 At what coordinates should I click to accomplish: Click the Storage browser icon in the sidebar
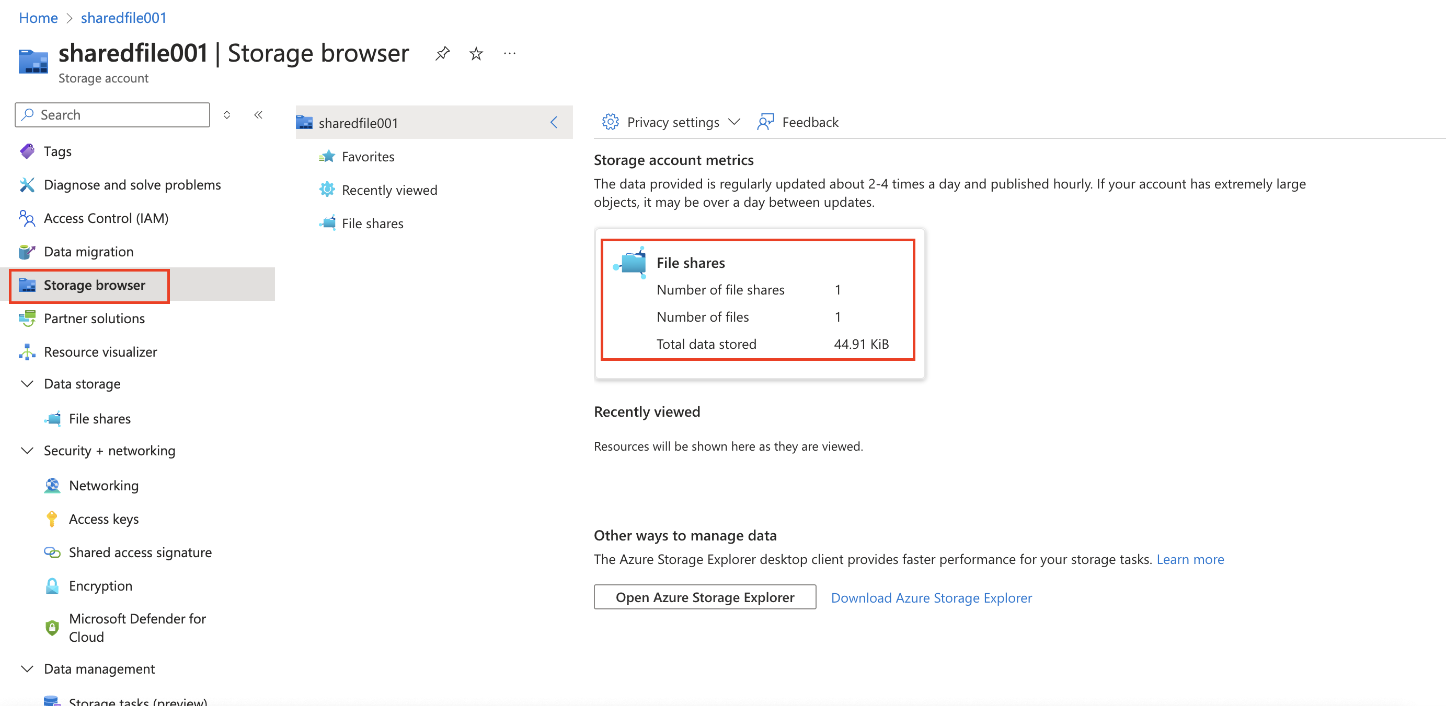27,286
